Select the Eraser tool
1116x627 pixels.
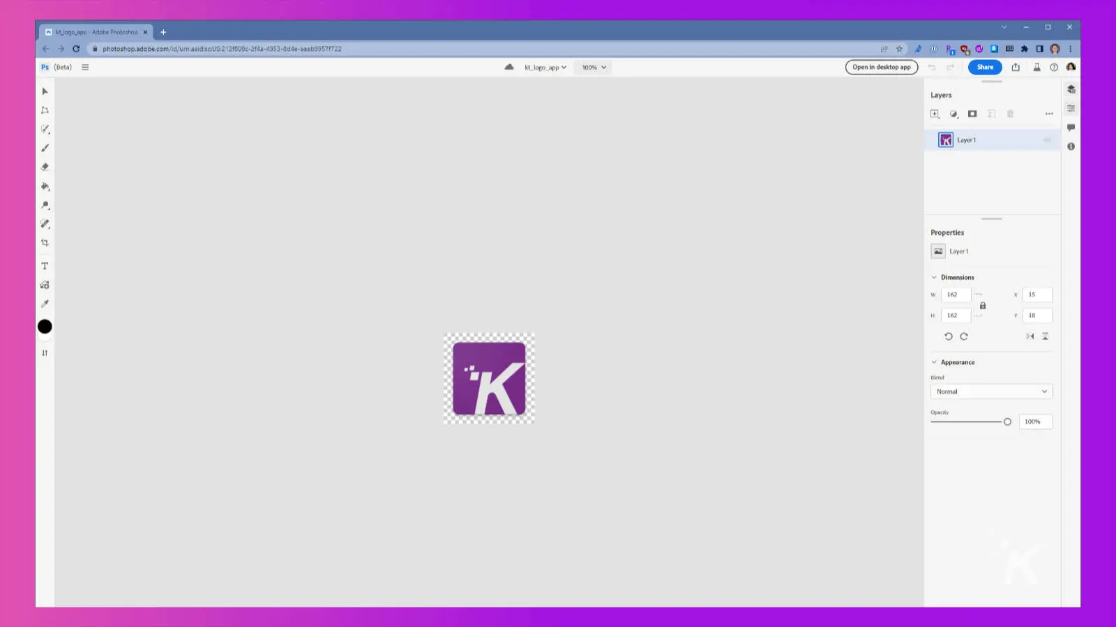pos(45,167)
